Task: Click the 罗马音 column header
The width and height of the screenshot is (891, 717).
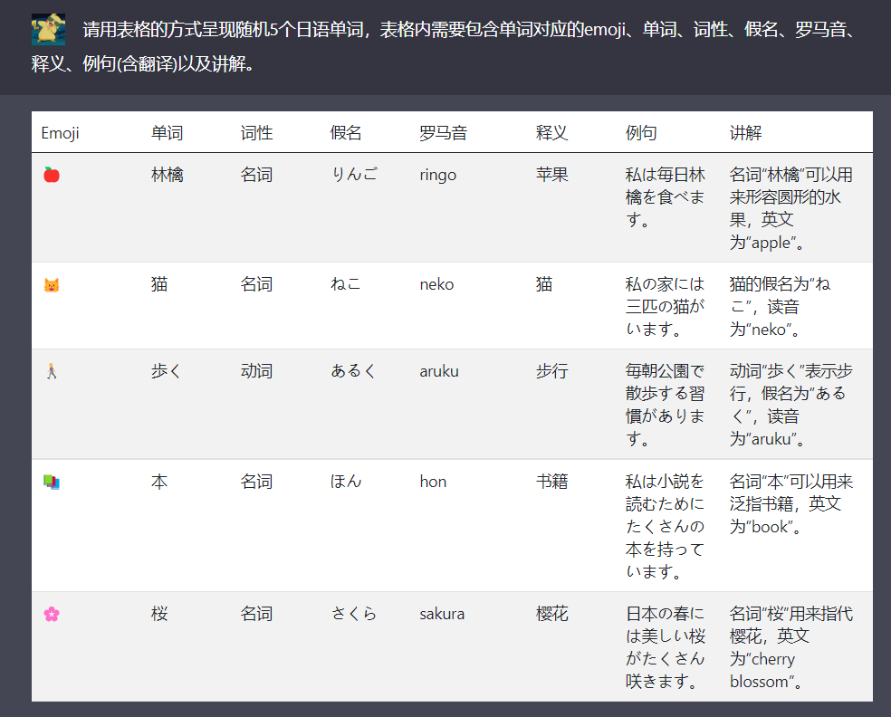Action: point(443,133)
